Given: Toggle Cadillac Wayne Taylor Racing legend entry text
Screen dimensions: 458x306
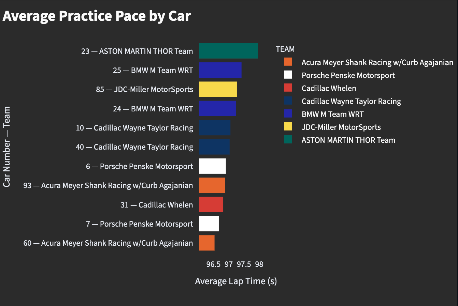Looking at the screenshot, I should point(351,101).
